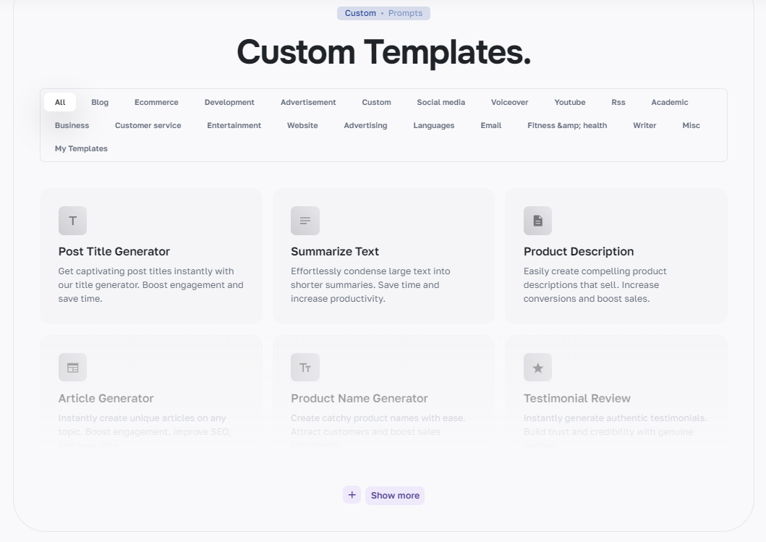Switch to the Ecommerce category
The width and height of the screenshot is (766, 542).
pos(156,102)
